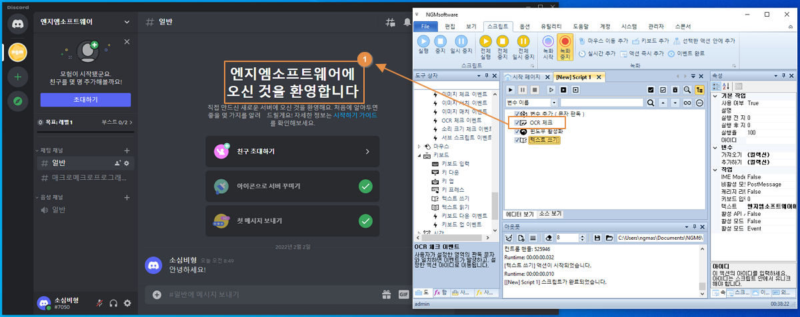
Task: Click eraser clear icon in 아웃풋 panel
Action: coord(549,238)
